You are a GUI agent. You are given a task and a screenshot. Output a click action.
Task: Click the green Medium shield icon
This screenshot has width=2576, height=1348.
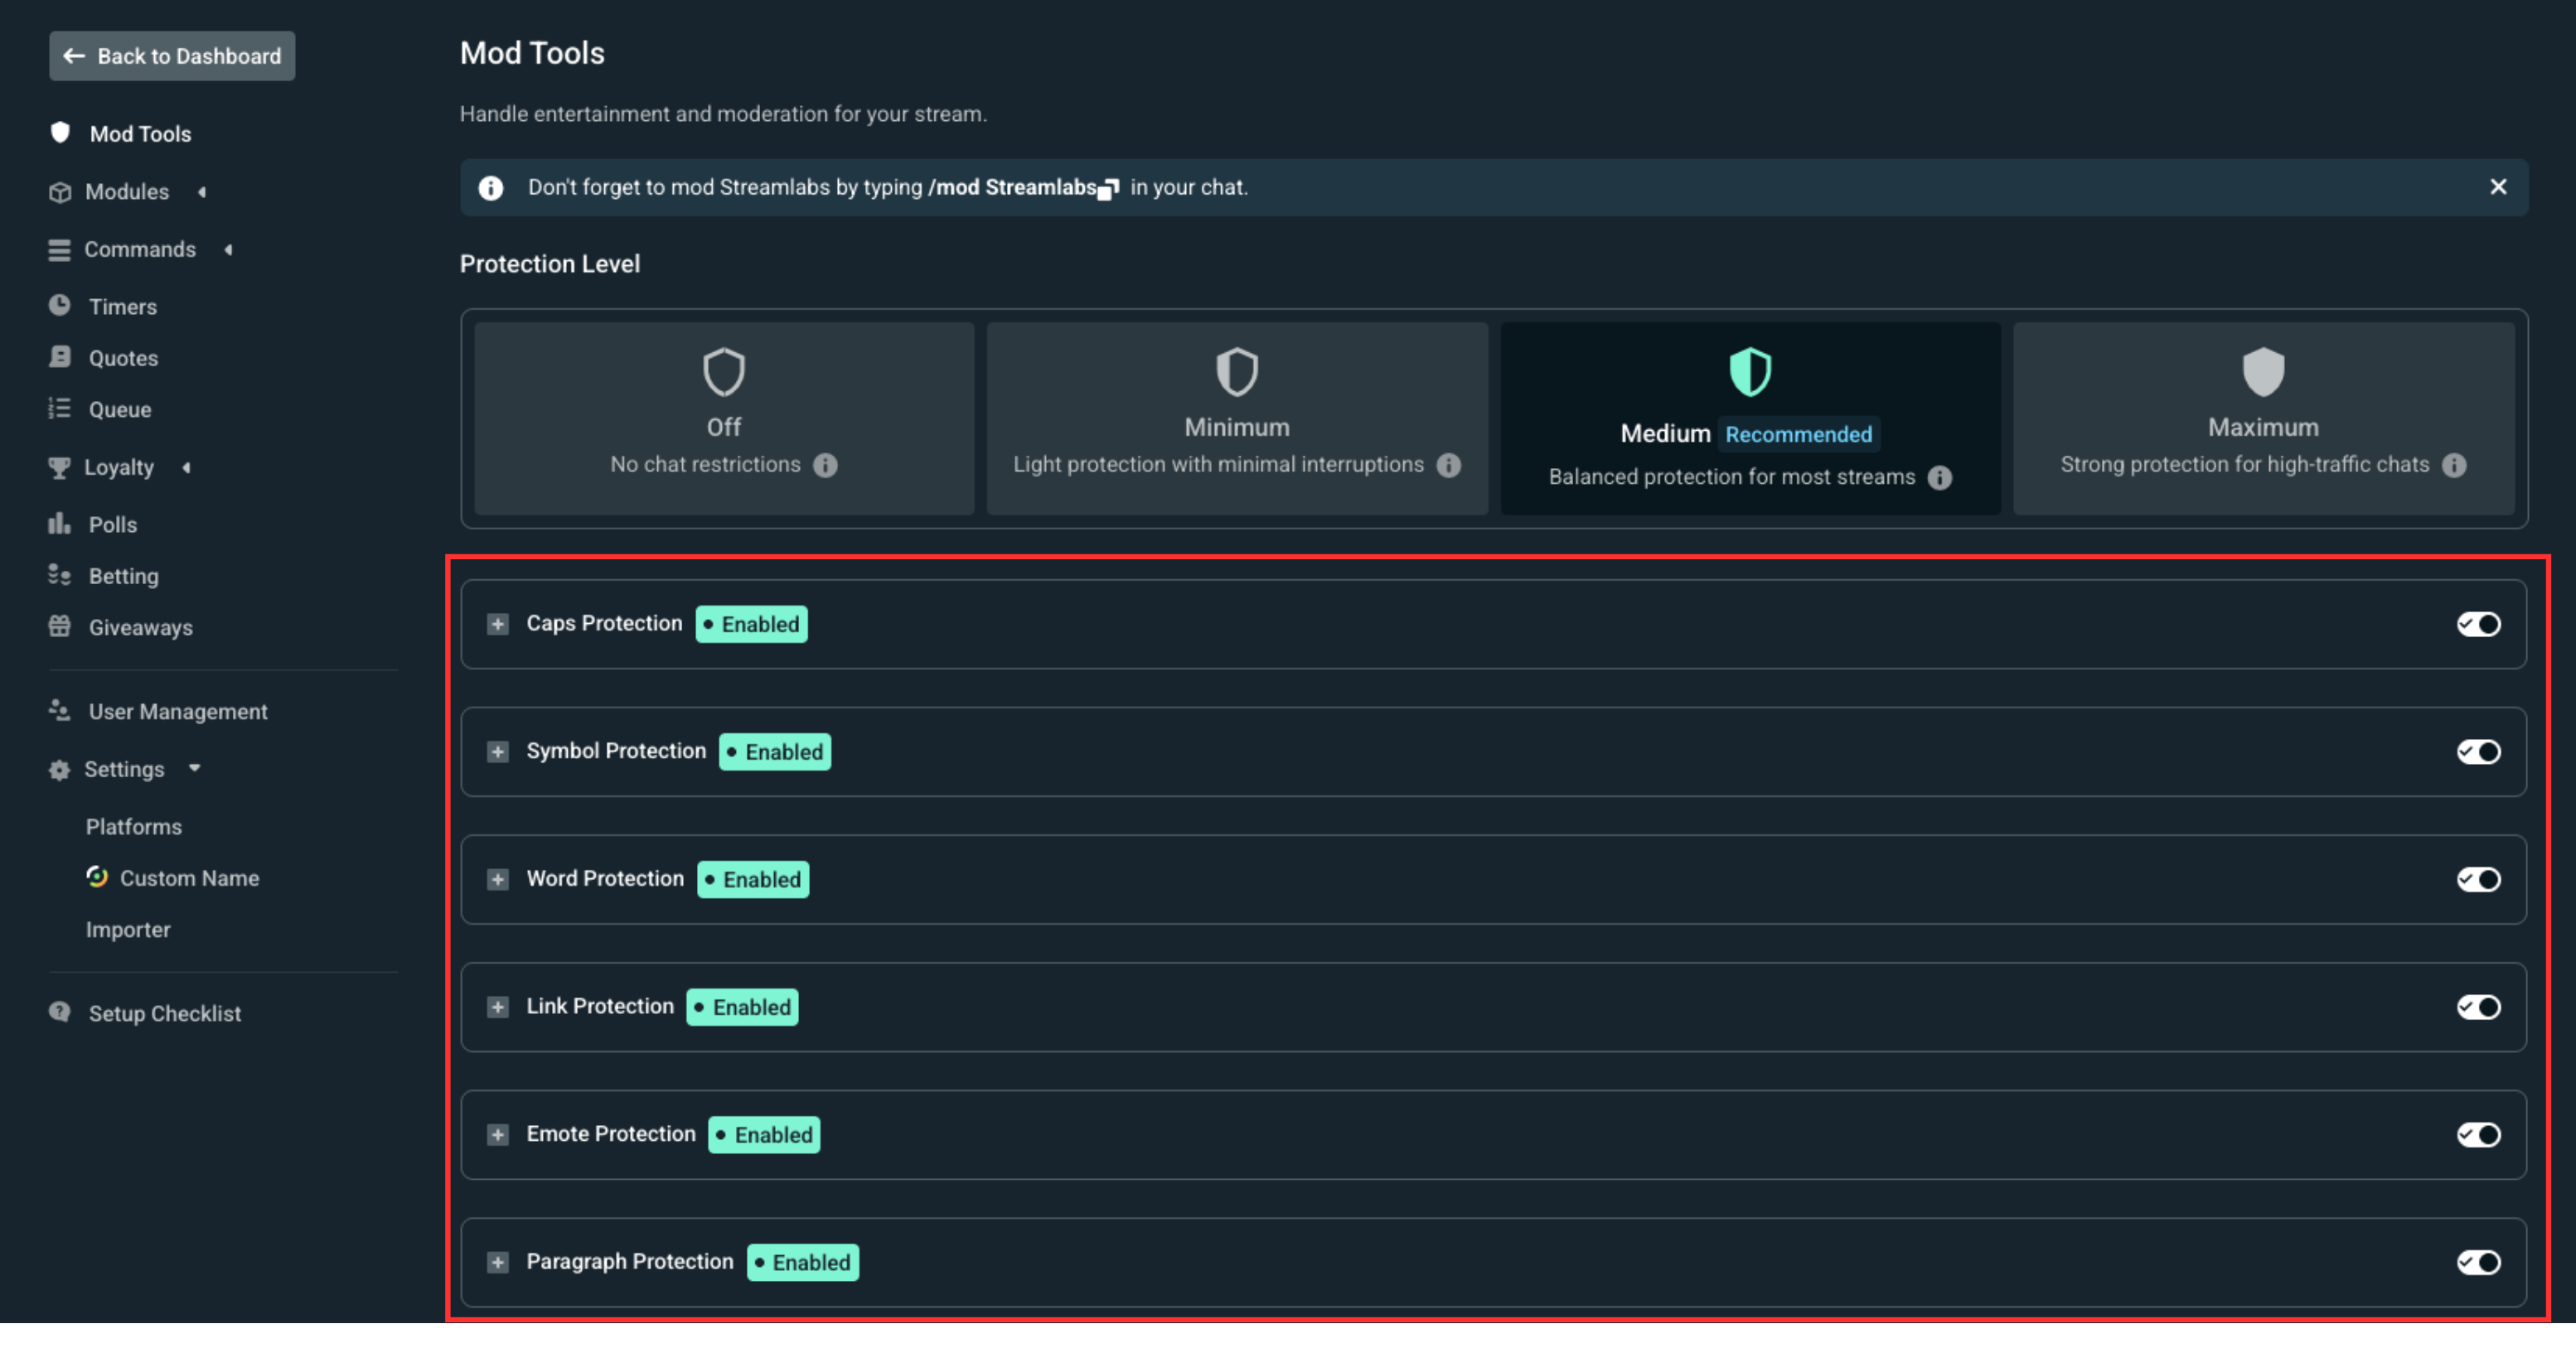1750,372
